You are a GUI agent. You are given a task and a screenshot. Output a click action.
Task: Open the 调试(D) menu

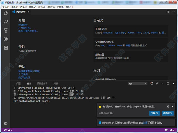click(51, 7)
